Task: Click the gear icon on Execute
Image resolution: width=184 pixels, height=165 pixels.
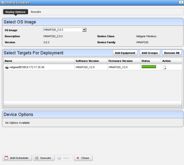Action: pos(37,158)
